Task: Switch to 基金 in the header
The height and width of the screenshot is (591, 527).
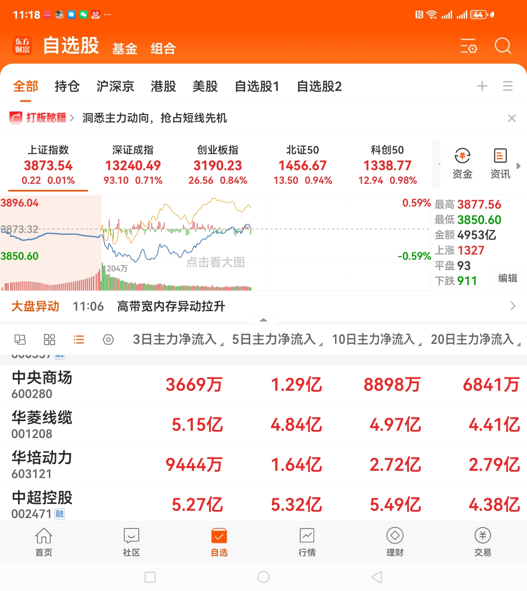Action: pos(125,48)
